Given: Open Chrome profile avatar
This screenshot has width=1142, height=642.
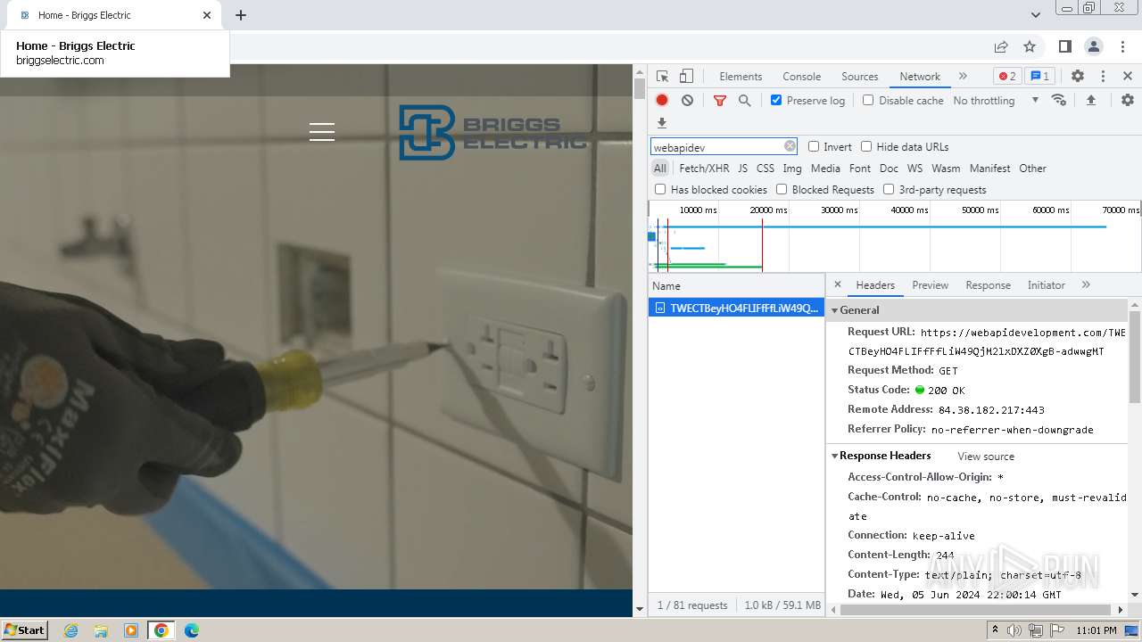Looking at the screenshot, I should click(x=1093, y=46).
